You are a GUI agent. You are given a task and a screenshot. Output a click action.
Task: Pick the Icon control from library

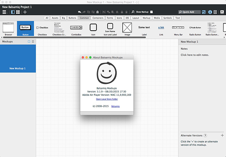click(x=93, y=29)
